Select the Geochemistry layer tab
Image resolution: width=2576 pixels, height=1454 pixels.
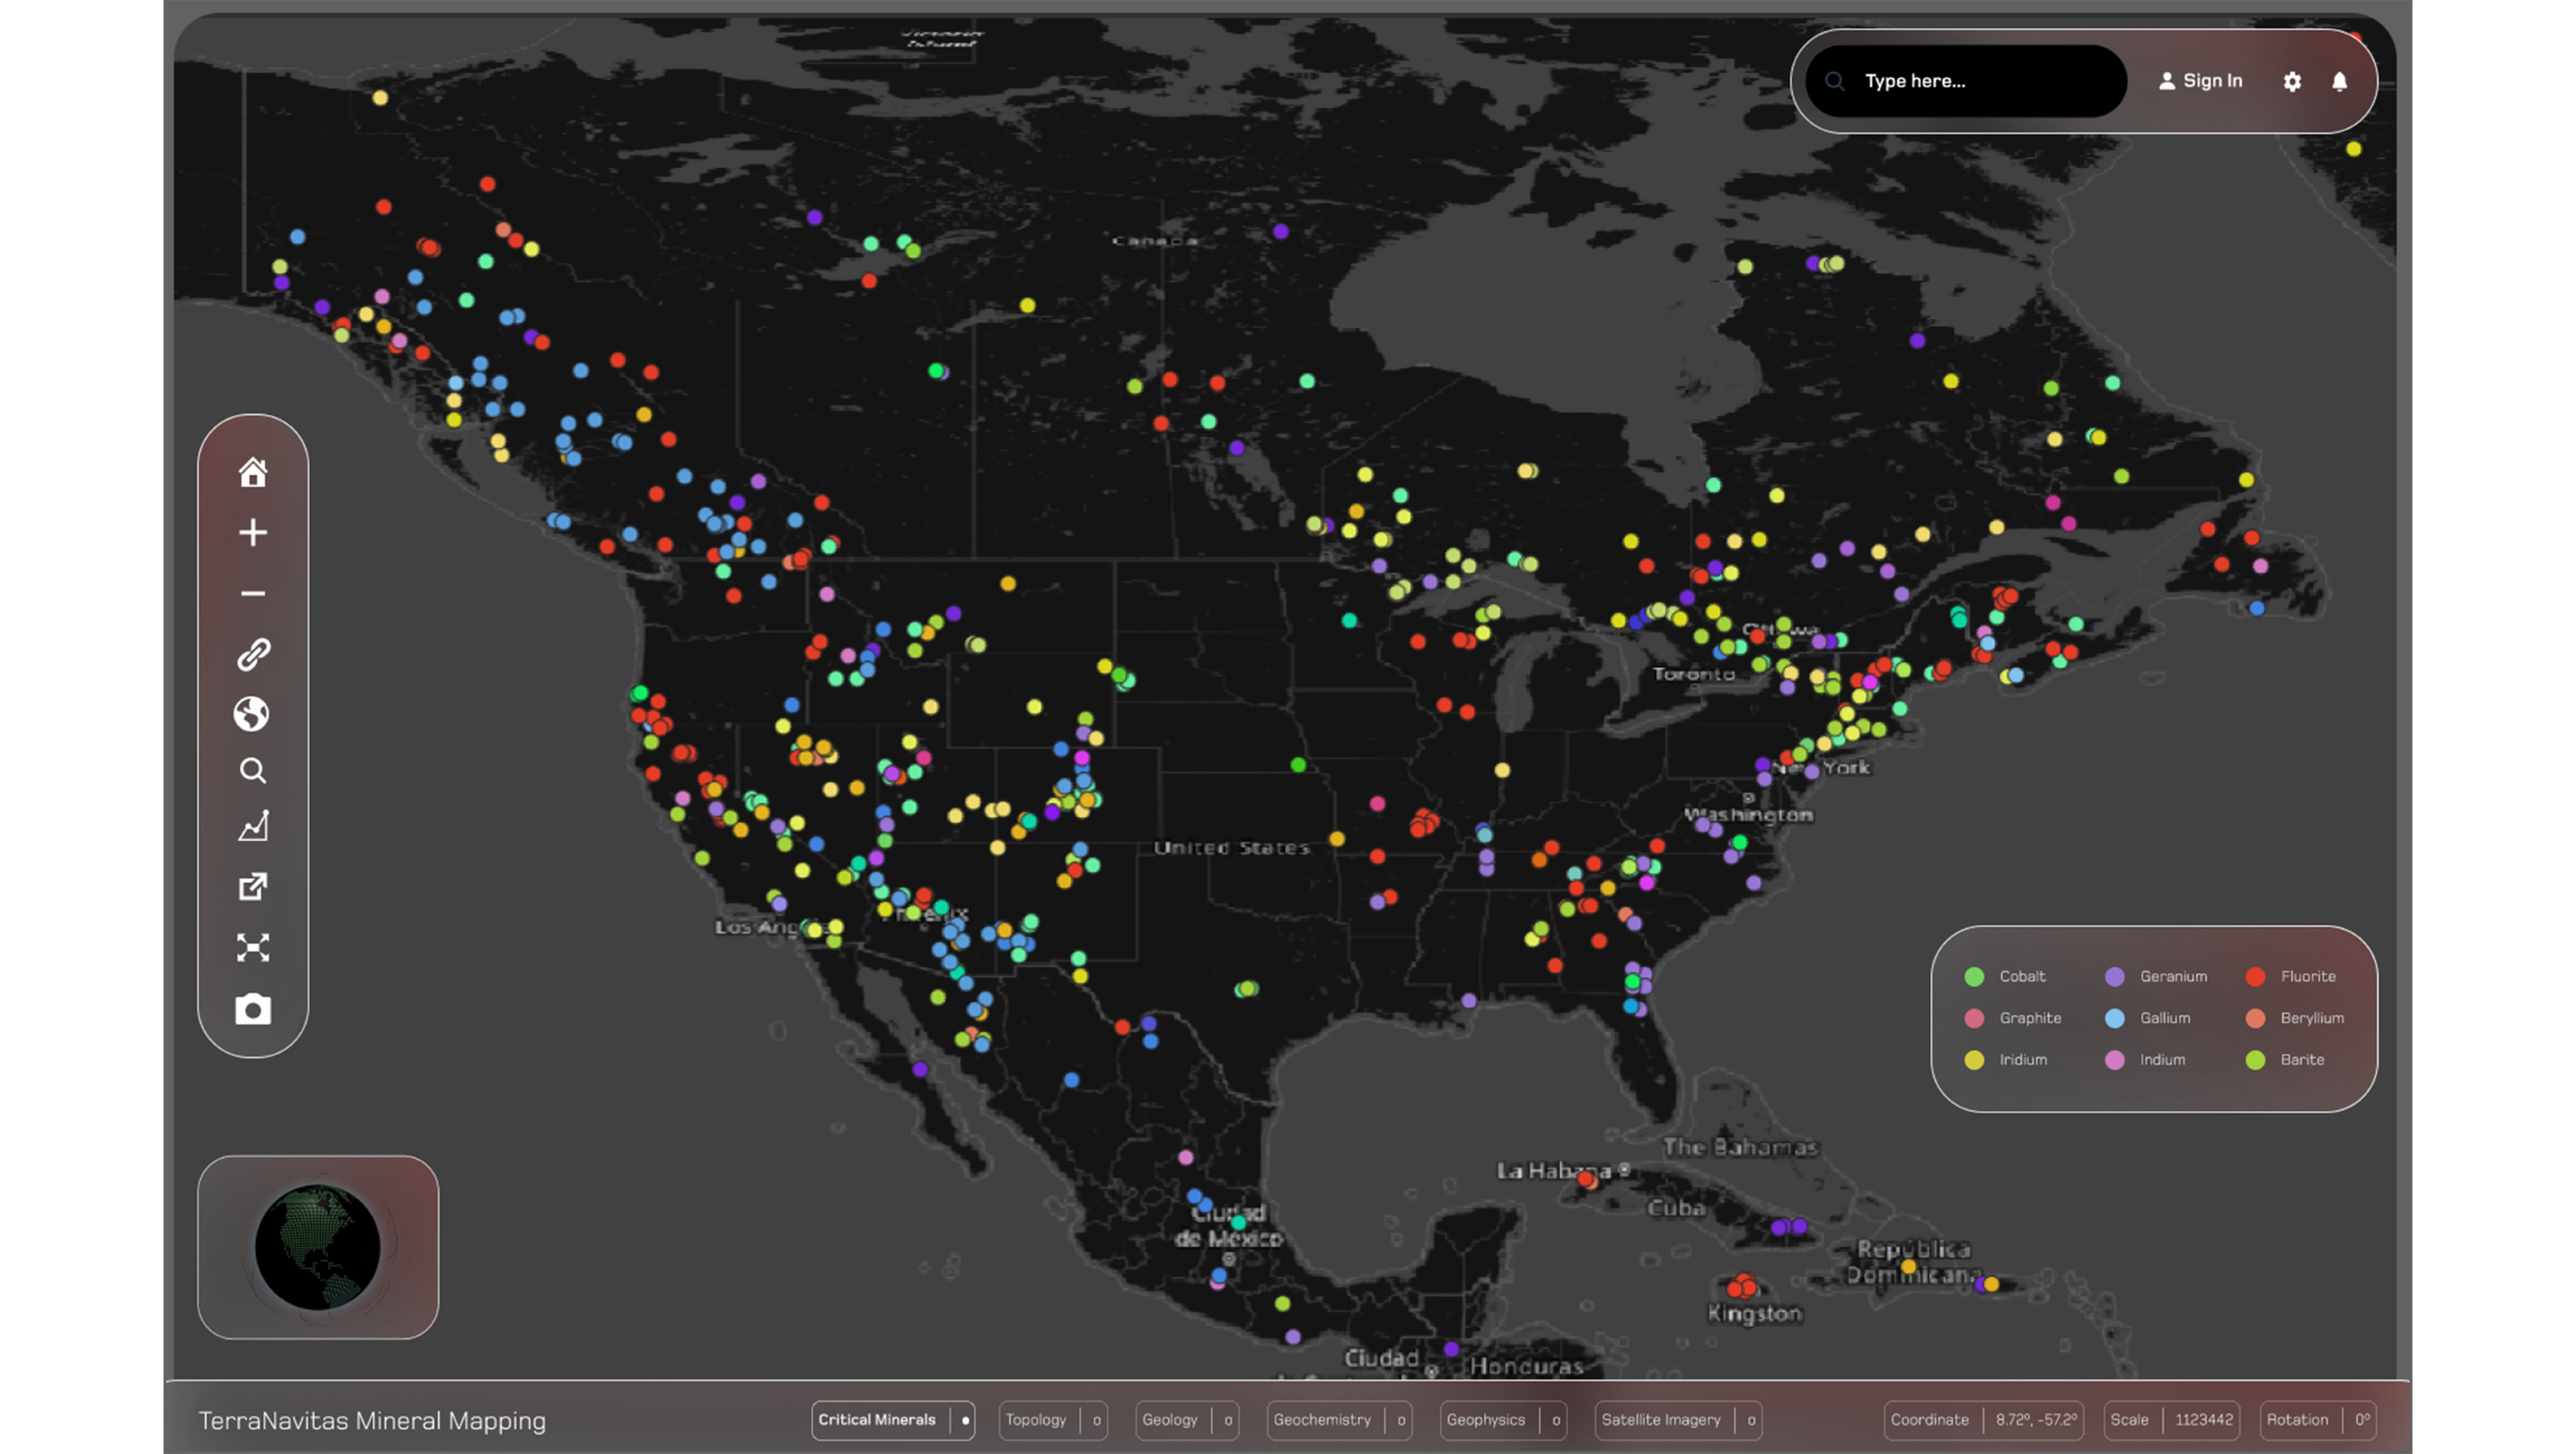pyautogui.click(x=1322, y=1420)
